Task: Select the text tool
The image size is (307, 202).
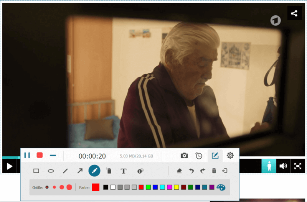Action: click(x=124, y=171)
